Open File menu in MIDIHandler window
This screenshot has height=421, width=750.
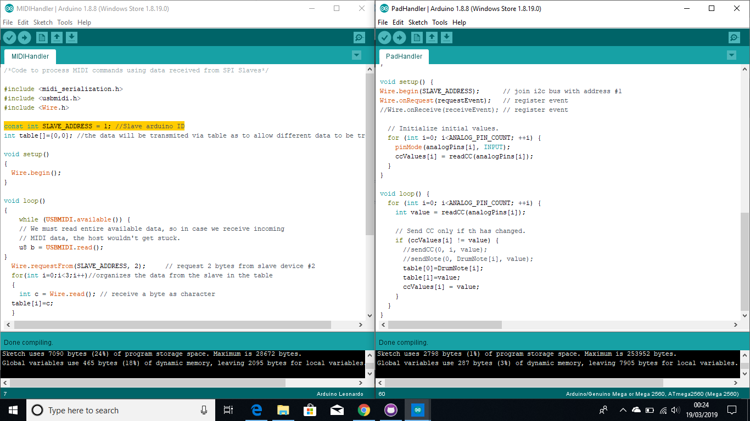(8, 22)
